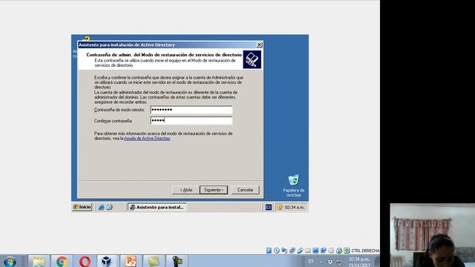Click the show desktop quick launch icon
This screenshot has height=267, width=475.
109,207
